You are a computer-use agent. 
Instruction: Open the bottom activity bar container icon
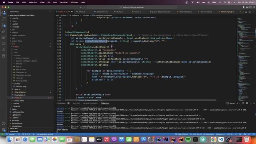click(x=4, y=56)
